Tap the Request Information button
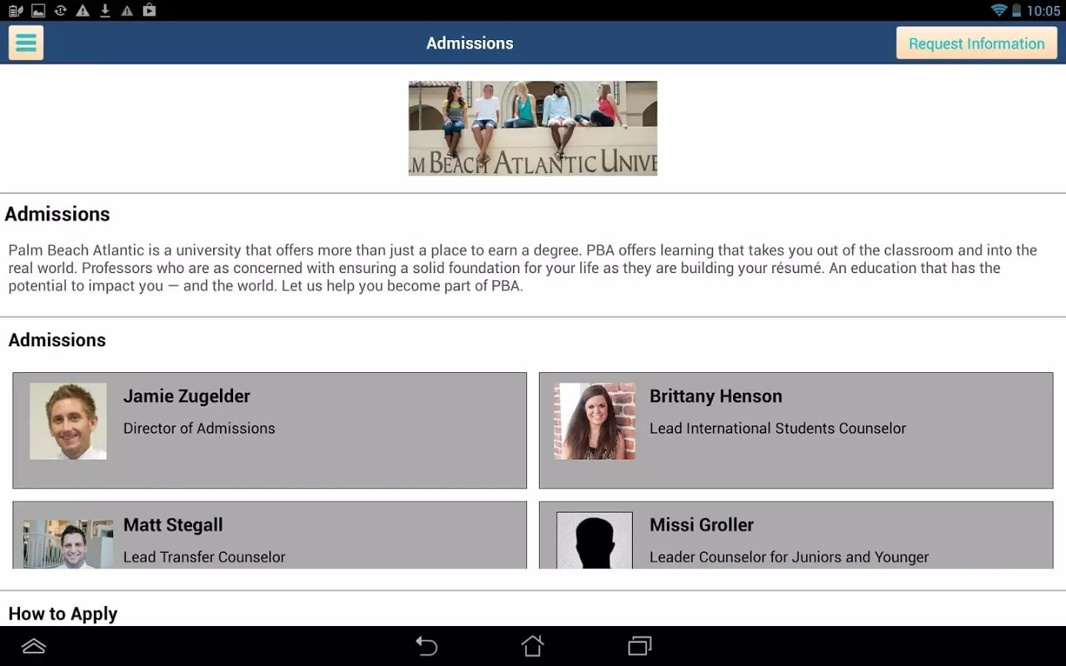The image size is (1066, 666). pos(976,44)
